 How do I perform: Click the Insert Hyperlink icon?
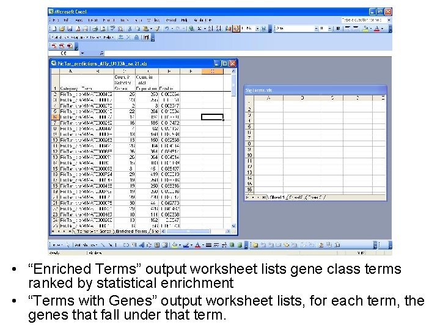(191, 28)
